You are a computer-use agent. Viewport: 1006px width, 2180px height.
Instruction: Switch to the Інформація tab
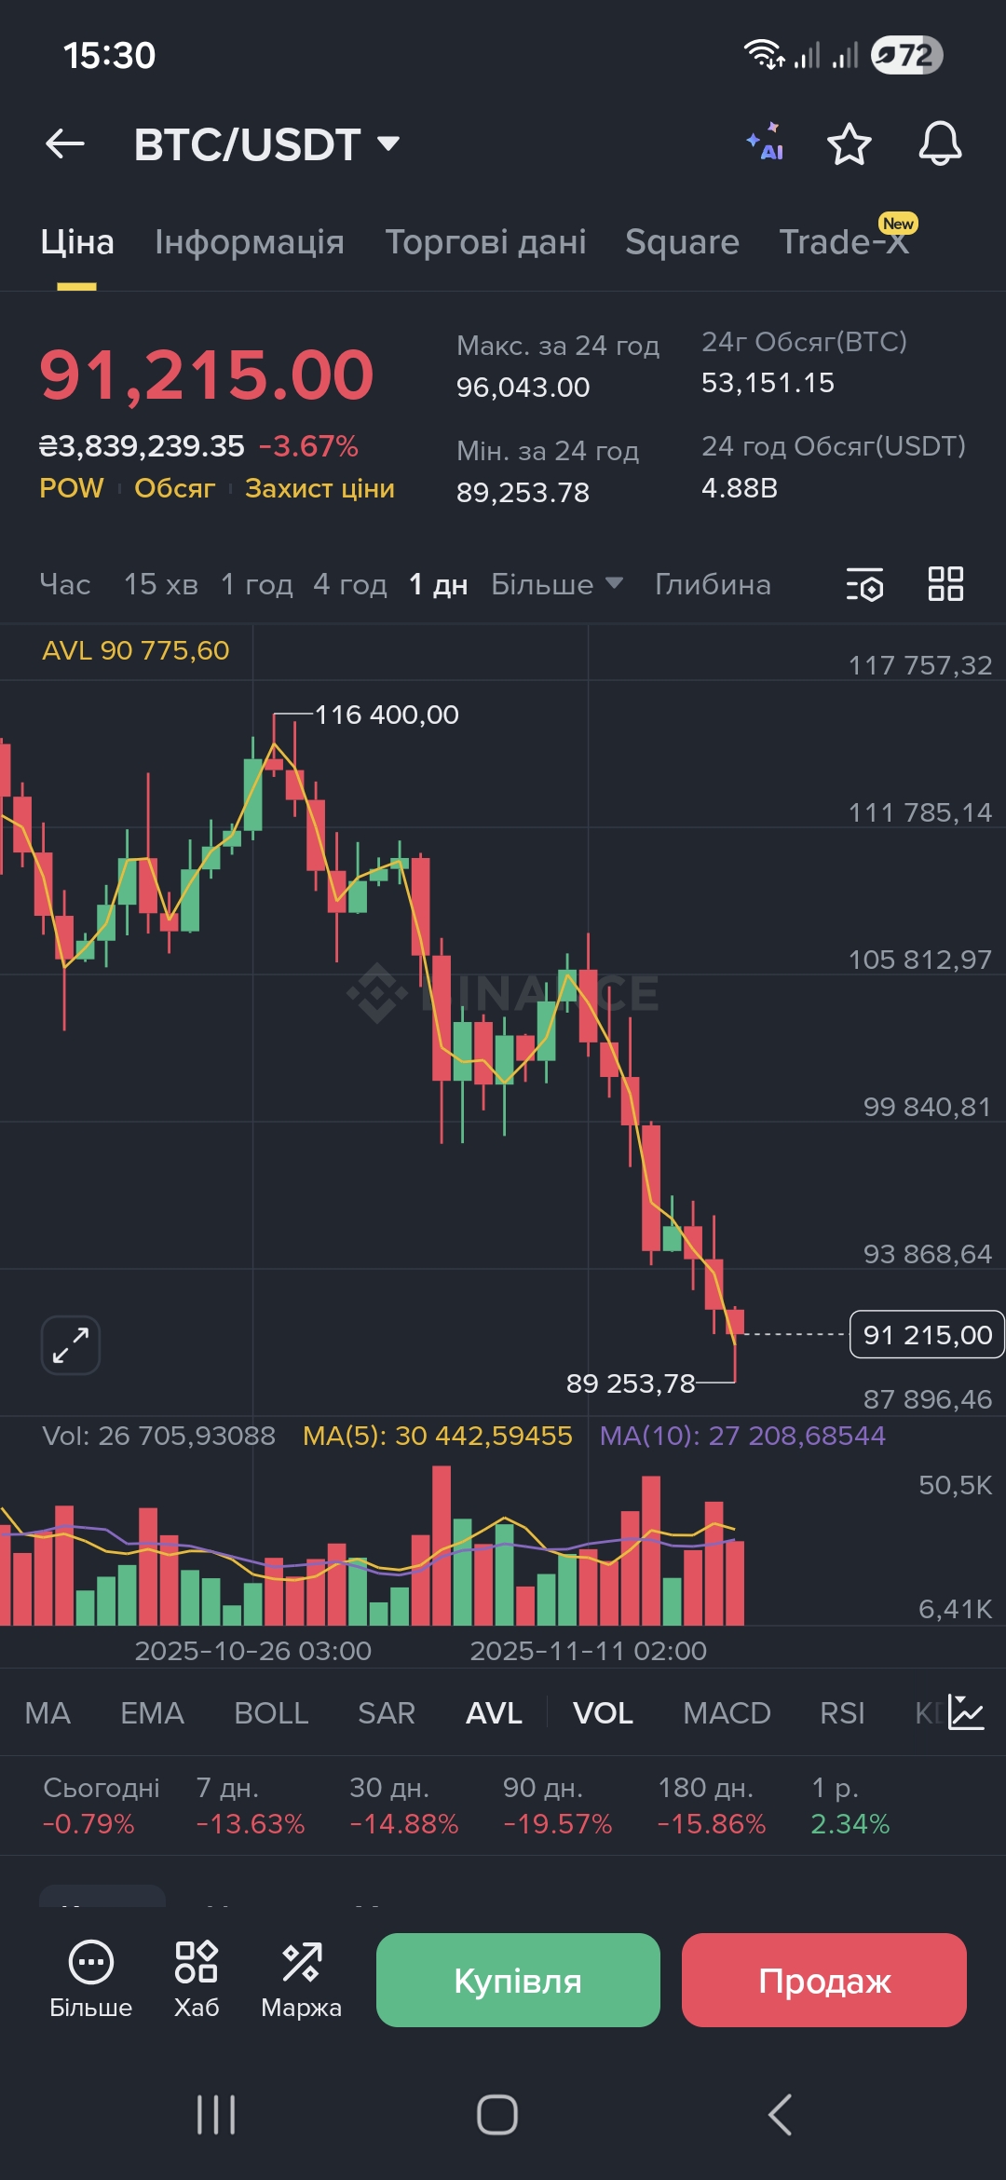(249, 242)
